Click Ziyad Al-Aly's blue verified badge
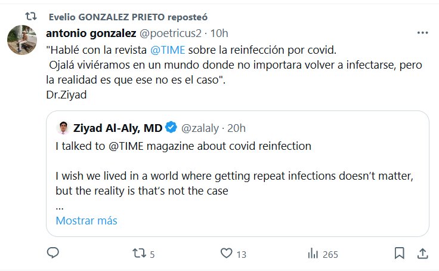The height and width of the screenshot is (271, 439). pyautogui.click(x=171, y=127)
